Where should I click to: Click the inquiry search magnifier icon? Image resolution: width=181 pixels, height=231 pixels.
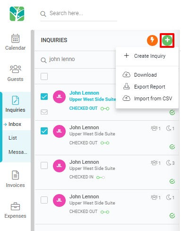pyautogui.click(x=43, y=60)
